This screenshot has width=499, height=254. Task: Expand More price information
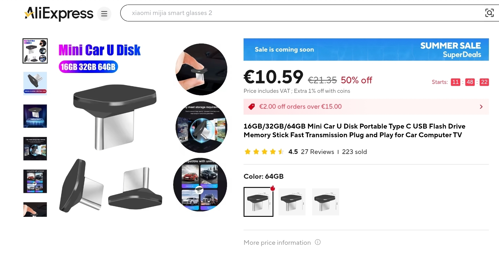pyautogui.click(x=277, y=242)
